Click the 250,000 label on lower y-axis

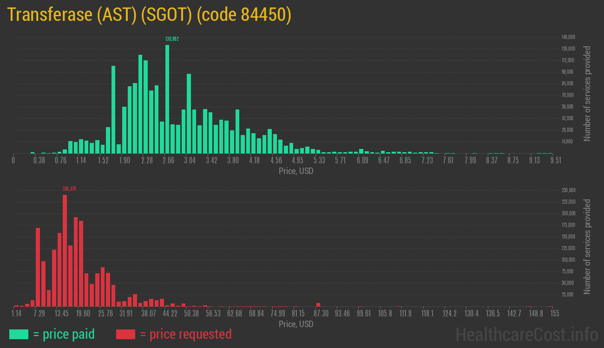coord(569,190)
